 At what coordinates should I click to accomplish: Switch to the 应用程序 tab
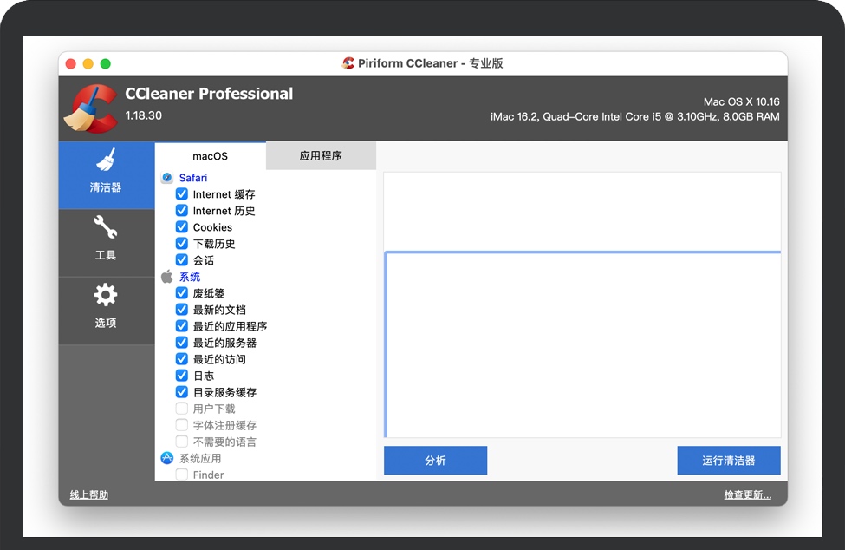coord(321,156)
